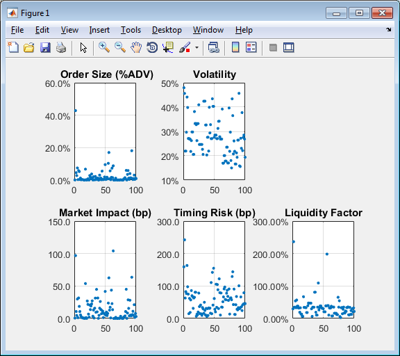Insert a Legend from the toolbar
Screen dimensions: 400x356
tap(251, 47)
